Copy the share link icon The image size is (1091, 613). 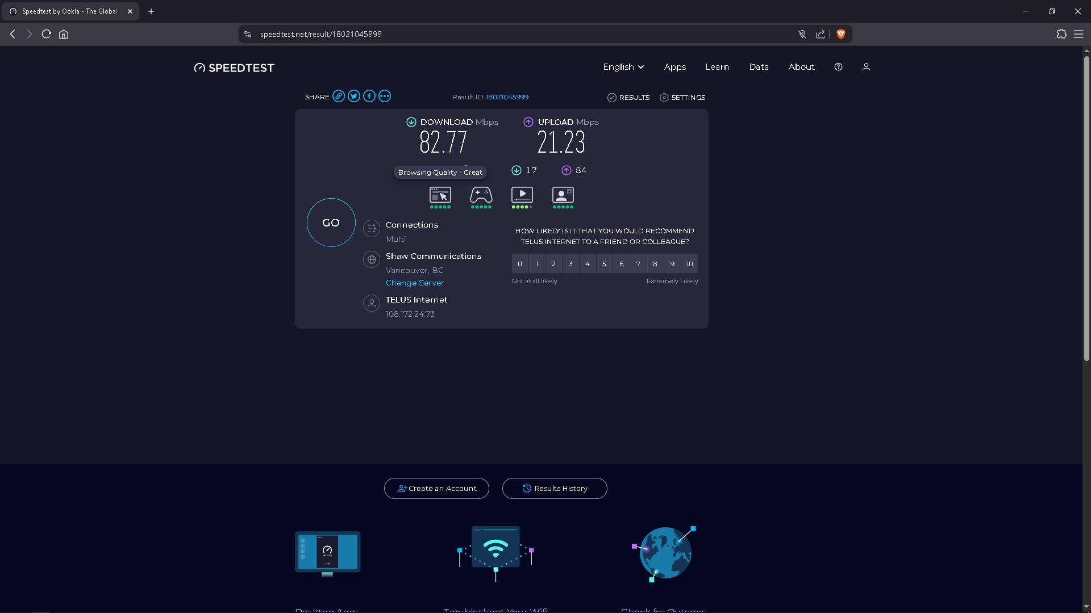(339, 96)
